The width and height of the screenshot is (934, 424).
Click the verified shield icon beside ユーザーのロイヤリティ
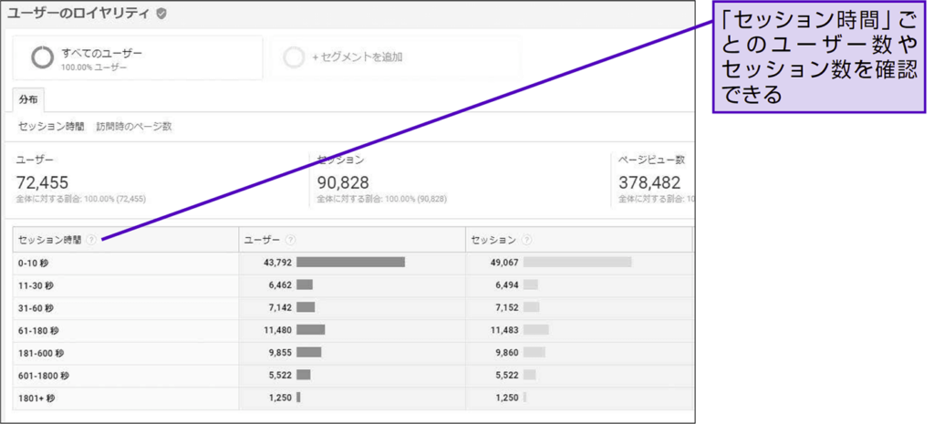pos(161,14)
